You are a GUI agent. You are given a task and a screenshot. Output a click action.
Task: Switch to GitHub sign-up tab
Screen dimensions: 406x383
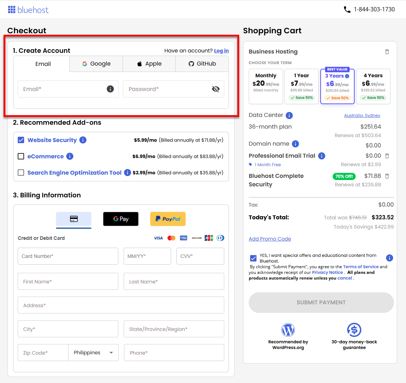pyautogui.click(x=202, y=64)
